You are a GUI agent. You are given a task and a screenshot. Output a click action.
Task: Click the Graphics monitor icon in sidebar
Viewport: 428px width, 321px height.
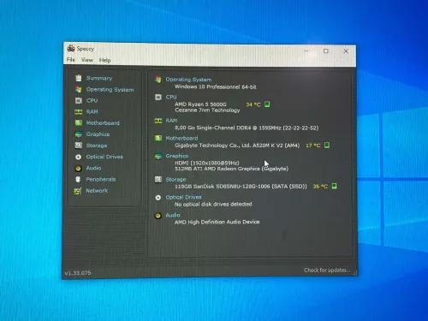tap(79, 134)
